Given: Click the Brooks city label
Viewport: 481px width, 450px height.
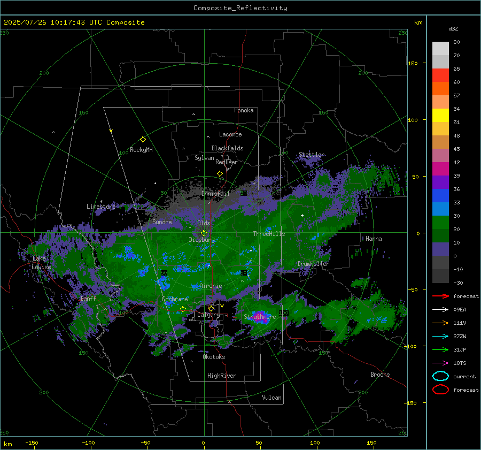Looking at the screenshot, I should 380,375.
